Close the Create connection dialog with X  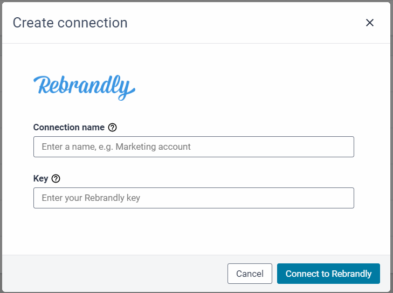pos(370,23)
